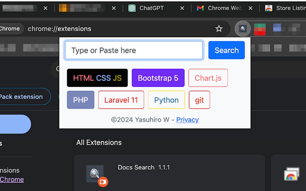Choose Bootstrap 5 documentation

click(158, 78)
